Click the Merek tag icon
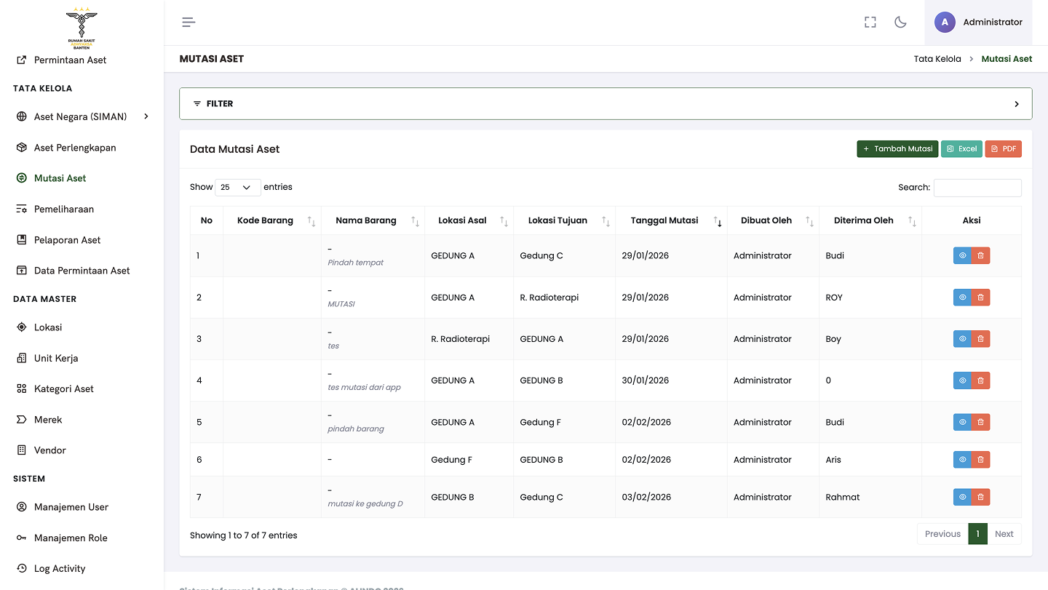Image resolution: width=1048 pixels, height=590 pixels. point(22,420)
